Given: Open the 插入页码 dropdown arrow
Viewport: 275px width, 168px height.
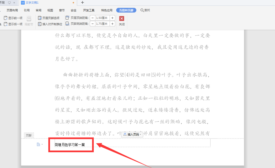Looking at the screenshot, I should click(x=141, y=134).
